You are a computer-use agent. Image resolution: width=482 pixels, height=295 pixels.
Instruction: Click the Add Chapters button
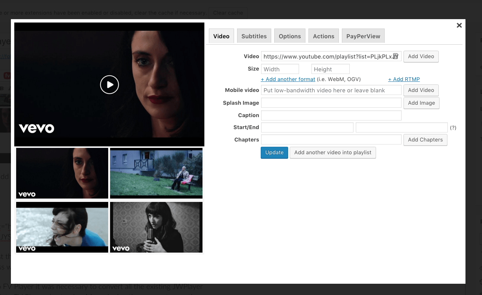click(x=425, y=140)
